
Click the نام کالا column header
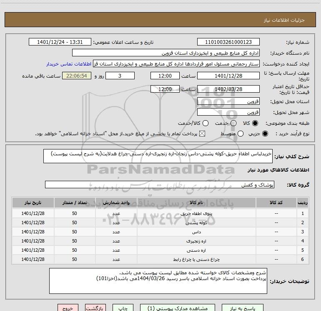(x=196, y=202)
